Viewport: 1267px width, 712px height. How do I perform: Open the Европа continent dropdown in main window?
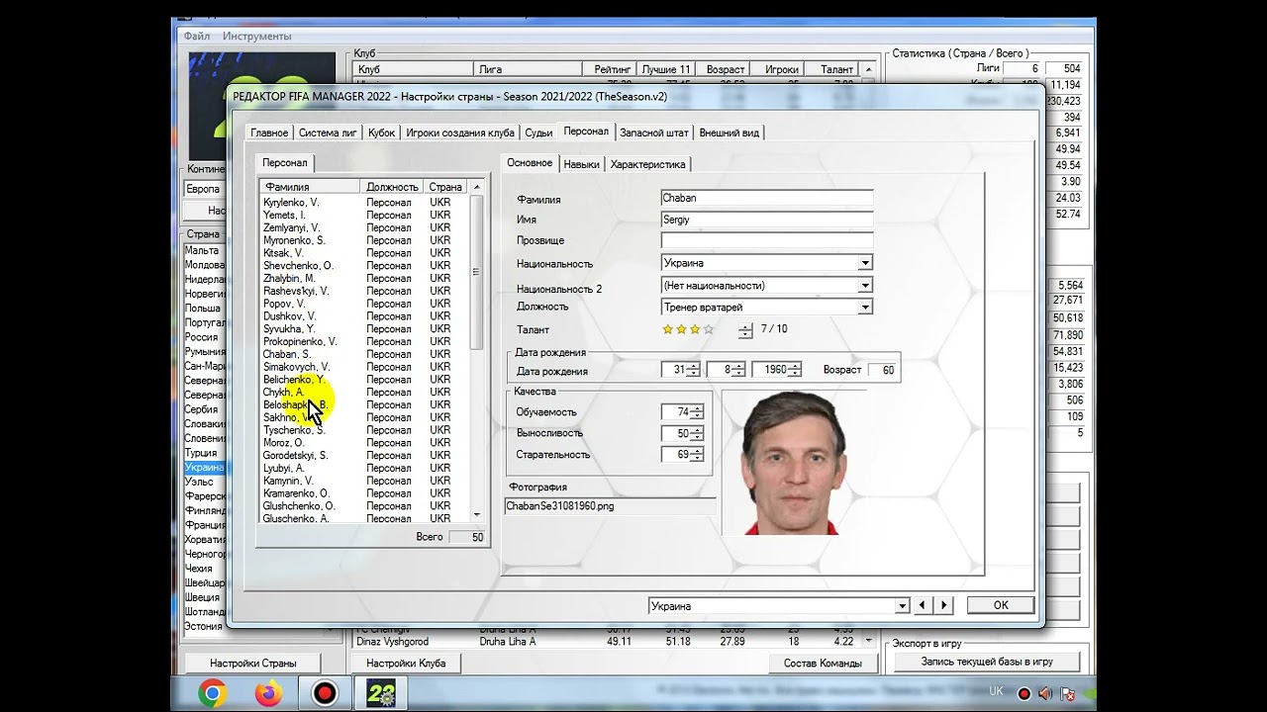(x=205, y=189)
